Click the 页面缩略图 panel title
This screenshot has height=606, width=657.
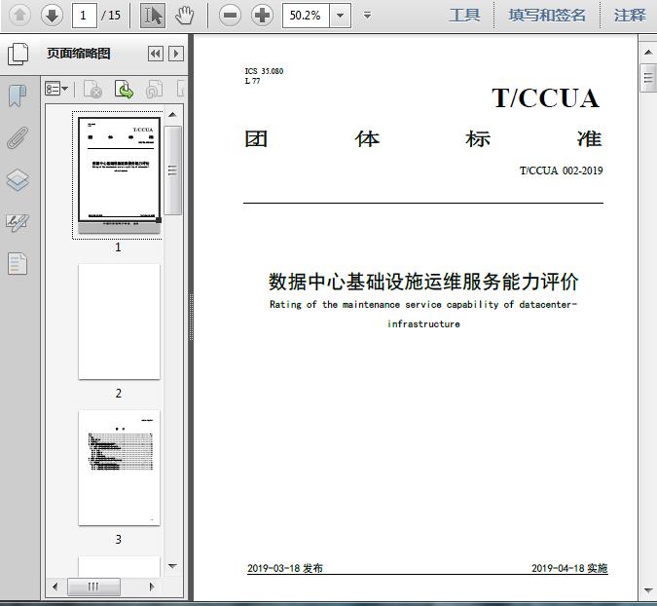[79, 54]
